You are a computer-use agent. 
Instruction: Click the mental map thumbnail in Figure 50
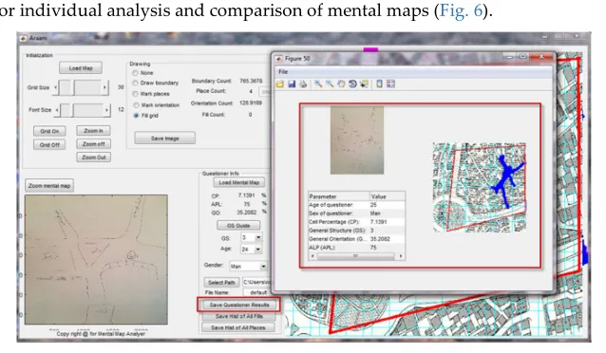357,140
